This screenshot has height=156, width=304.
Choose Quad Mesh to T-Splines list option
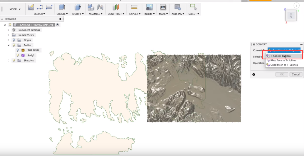click(284, 65)
